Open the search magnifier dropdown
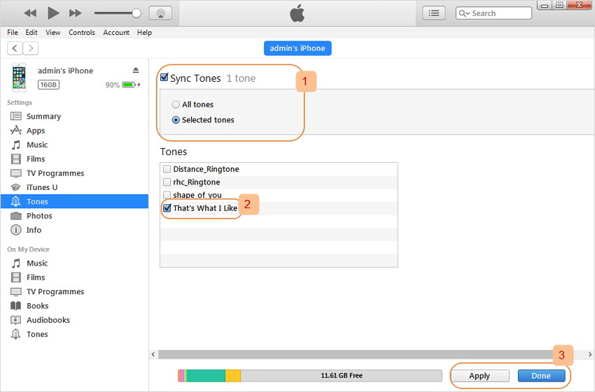The width and height of the screenshot is (595, 392). 464,13
